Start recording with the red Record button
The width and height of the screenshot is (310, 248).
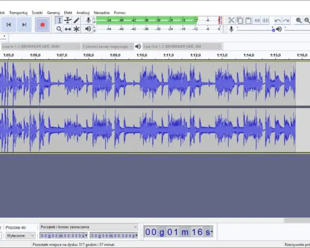pos(42,25)
